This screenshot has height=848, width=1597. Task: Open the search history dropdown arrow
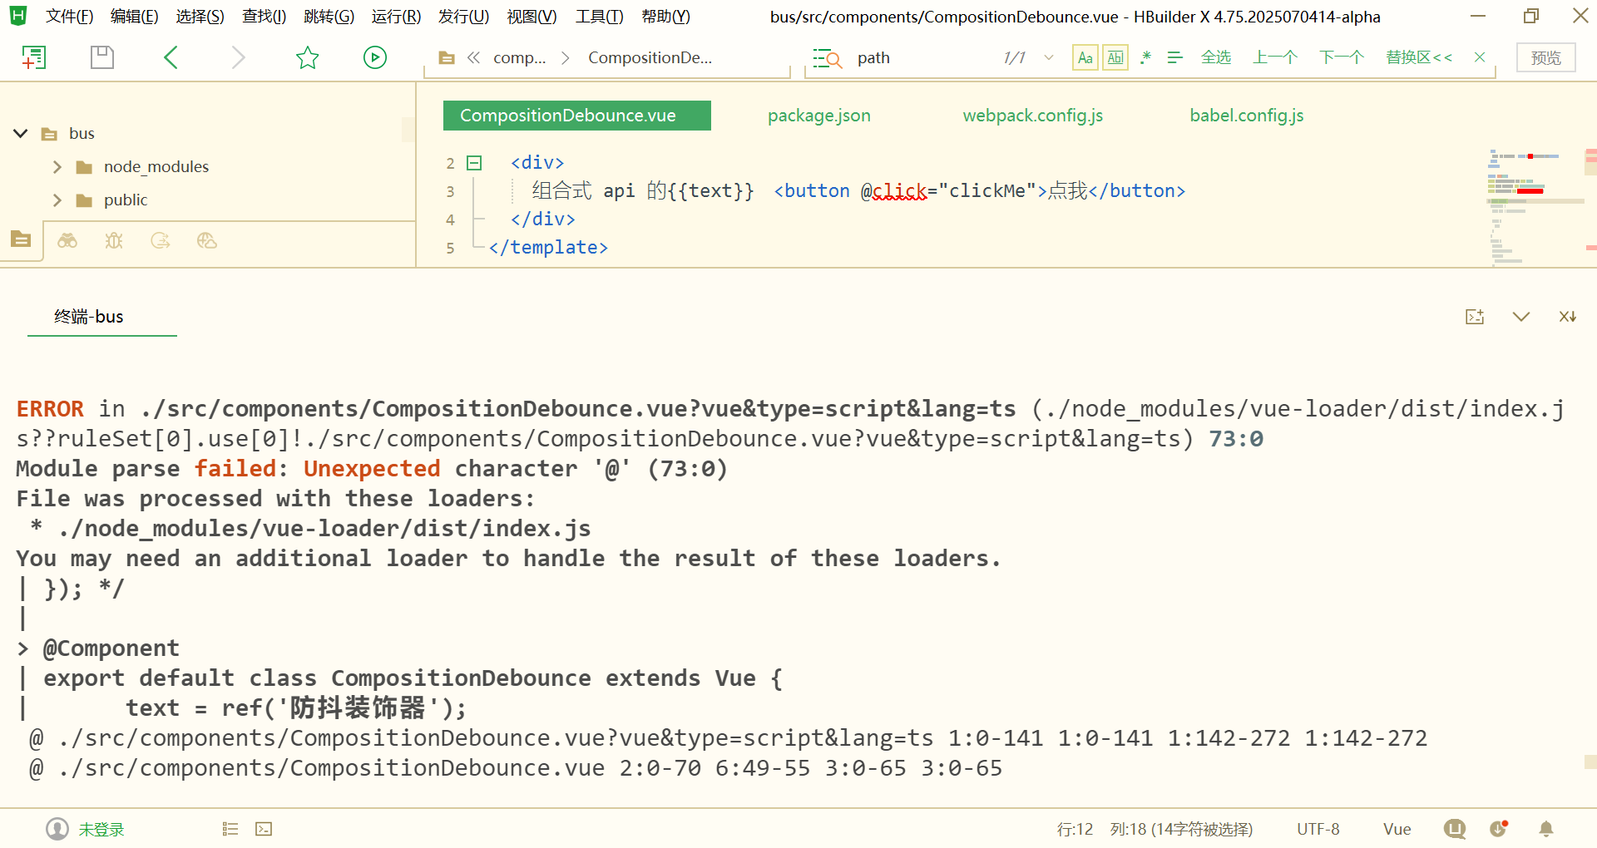[x=1049, y=57]
